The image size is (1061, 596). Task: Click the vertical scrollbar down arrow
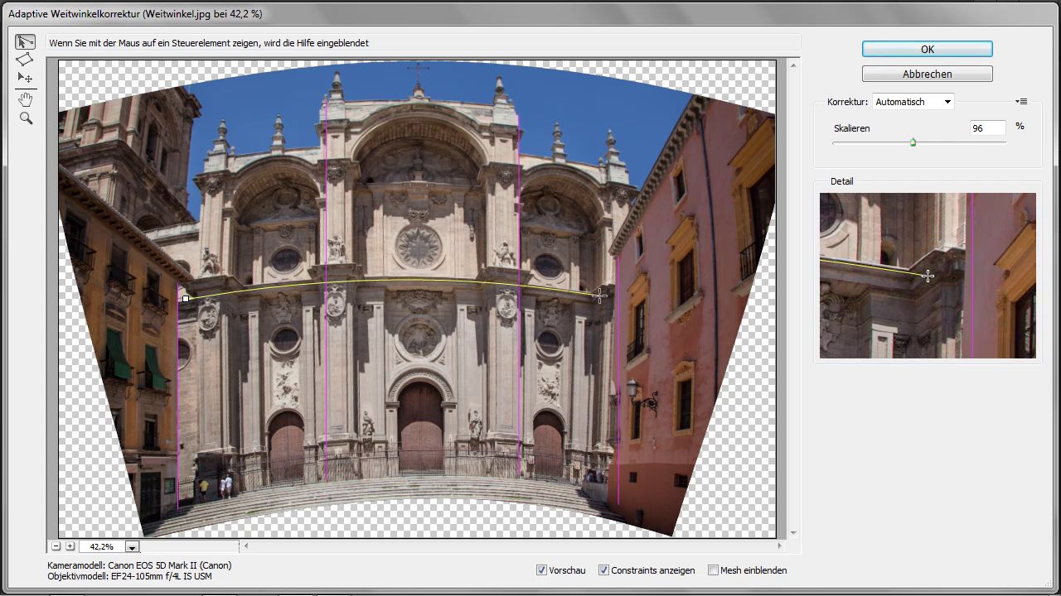click(x=794, y=533)
